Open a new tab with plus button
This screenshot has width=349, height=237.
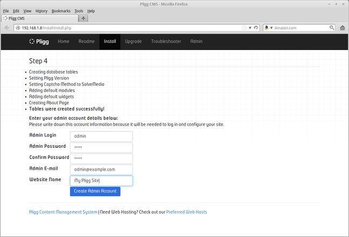tap(83, 18)
